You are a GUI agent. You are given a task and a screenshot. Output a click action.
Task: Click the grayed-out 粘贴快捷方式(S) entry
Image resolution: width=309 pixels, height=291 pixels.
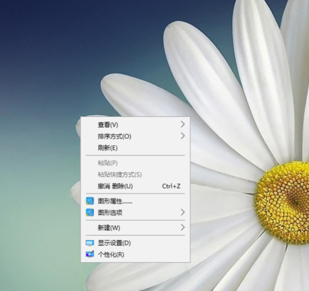click(135, 174)
